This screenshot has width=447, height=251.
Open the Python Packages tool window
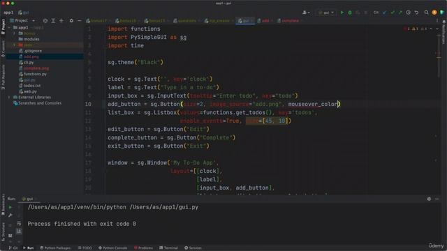pyautogui.click(x=55, y=248)
